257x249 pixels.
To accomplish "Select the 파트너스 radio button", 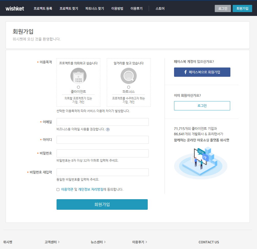I will point(129,87).
